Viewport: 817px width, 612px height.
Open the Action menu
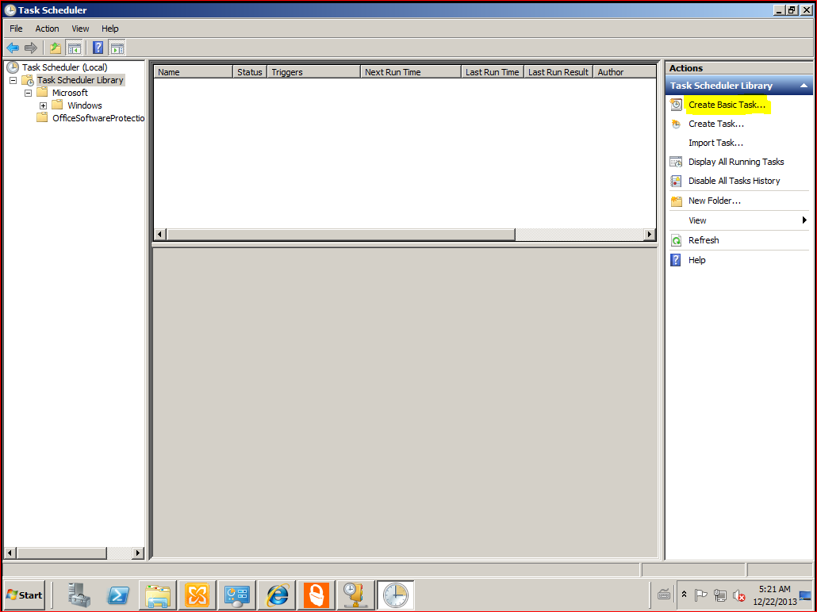click(x=47, y=29)
